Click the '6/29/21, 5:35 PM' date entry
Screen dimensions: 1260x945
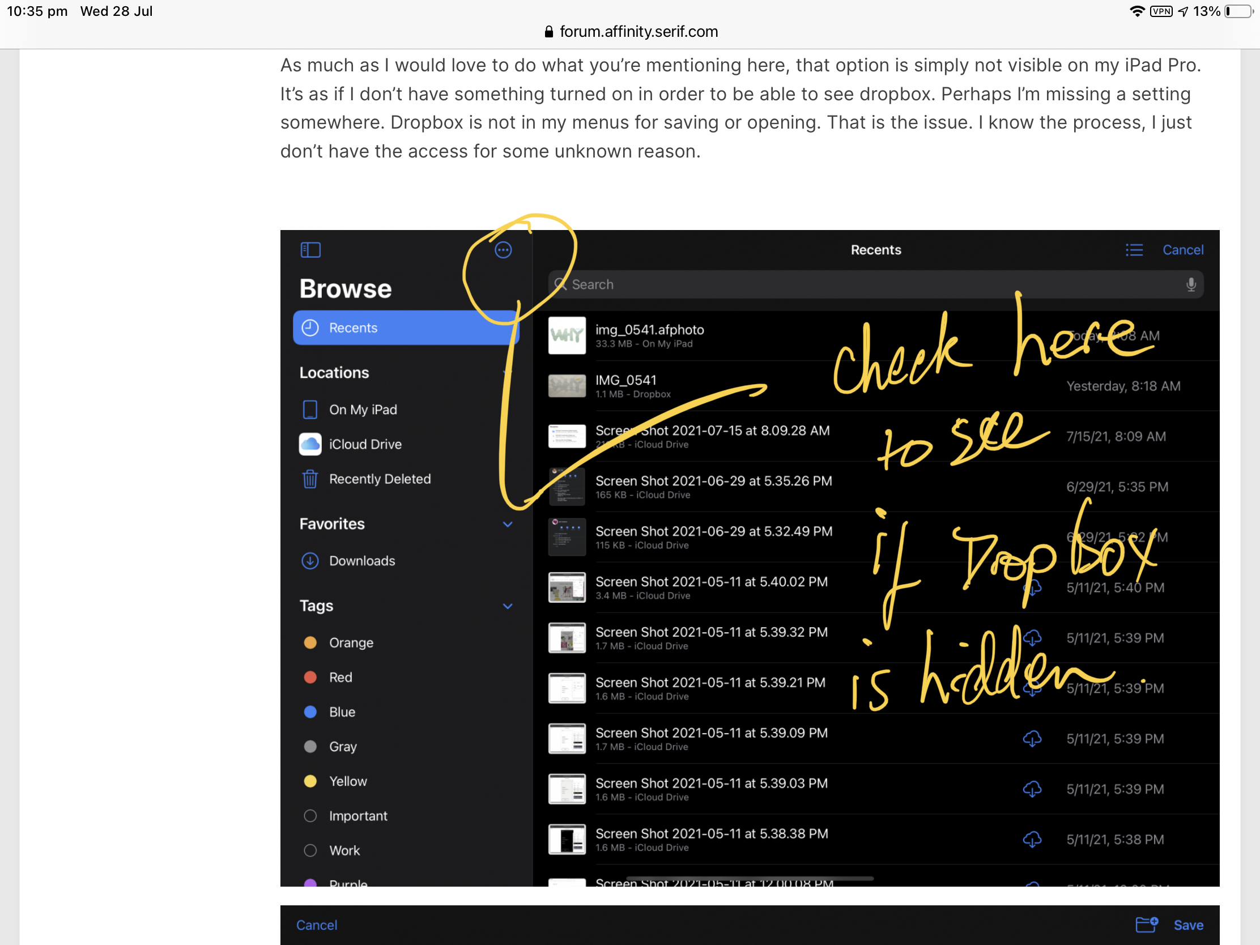click(x=1117, y=487)
